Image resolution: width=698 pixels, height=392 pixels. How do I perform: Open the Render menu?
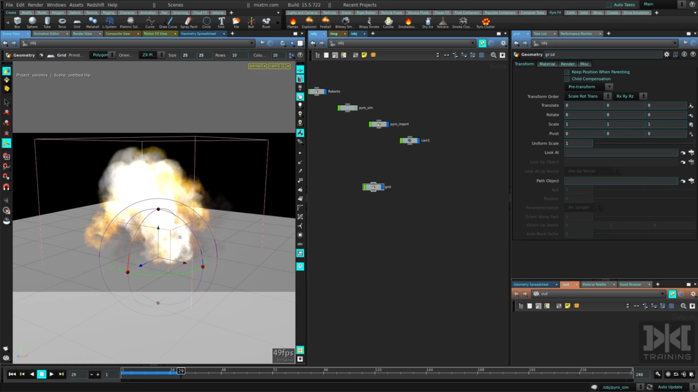click(35, 5)
